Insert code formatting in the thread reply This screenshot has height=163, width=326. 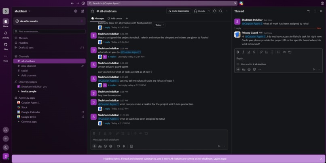point(284,52)
